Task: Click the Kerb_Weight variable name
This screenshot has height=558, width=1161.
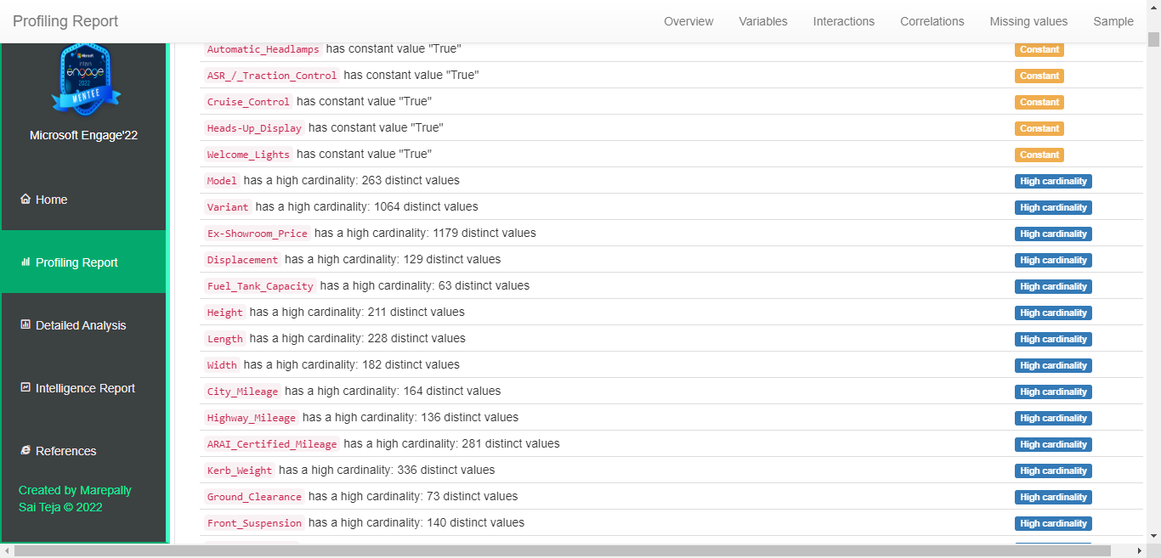Action: [x=238, y=470]
